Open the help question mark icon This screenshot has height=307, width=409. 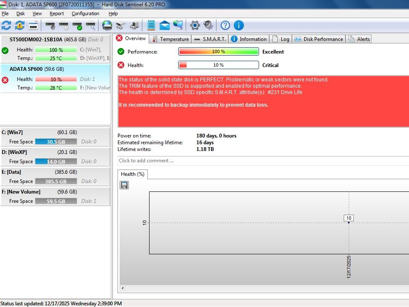[x=225, y=25]
